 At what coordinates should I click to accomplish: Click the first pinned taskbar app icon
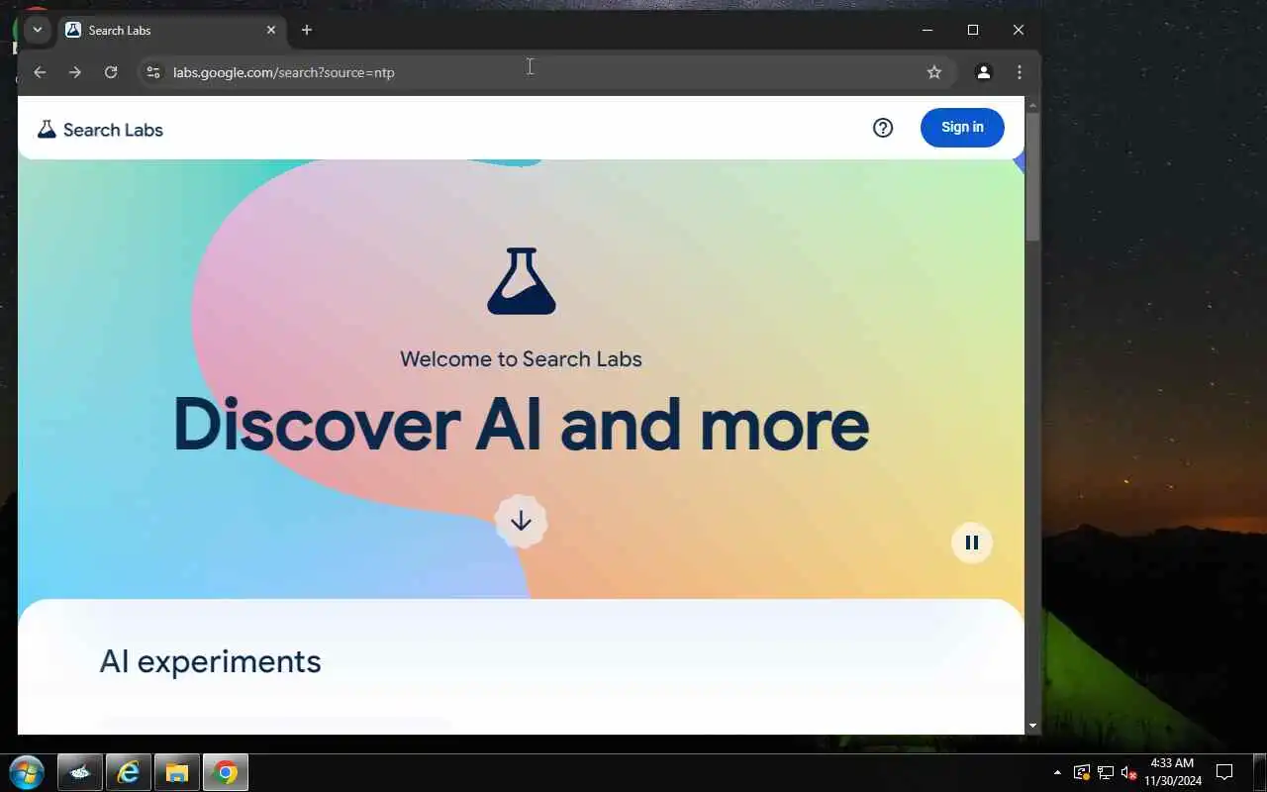(x=80, y=772)
